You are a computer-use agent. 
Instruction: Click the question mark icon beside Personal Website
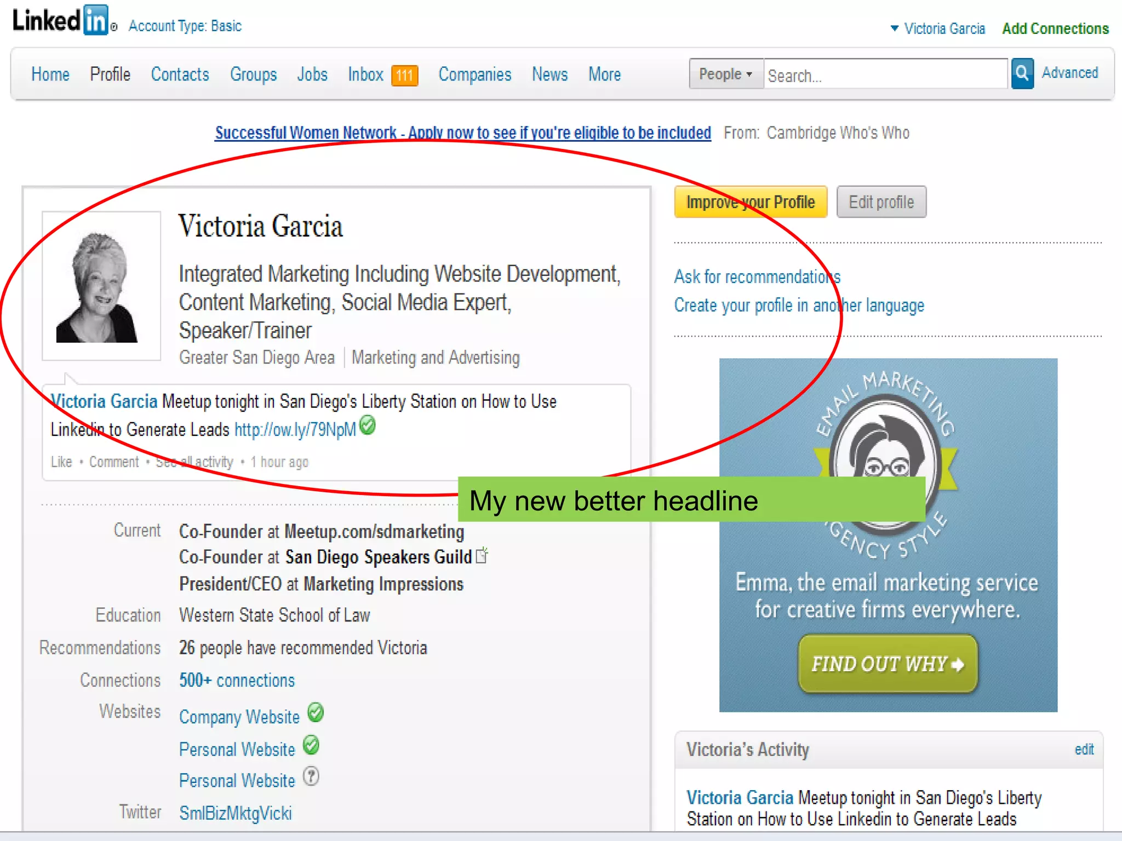(x=311, y=776)
